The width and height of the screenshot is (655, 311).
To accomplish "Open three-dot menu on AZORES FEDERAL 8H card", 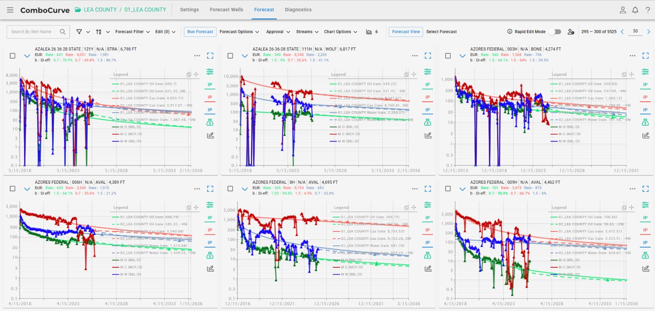I will click(x=415, y=189).
